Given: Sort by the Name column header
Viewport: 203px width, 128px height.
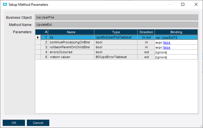Looking at the screenshot, I should [x=71, y=32].
